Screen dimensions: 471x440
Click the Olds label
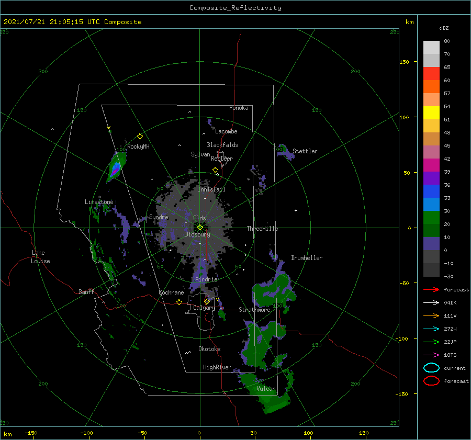click(199, 218)
